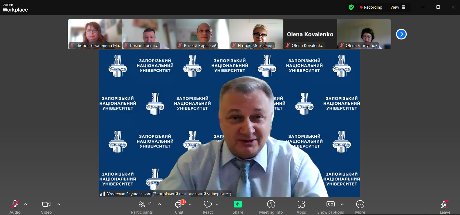Open the View layout menu

(398, 7)
